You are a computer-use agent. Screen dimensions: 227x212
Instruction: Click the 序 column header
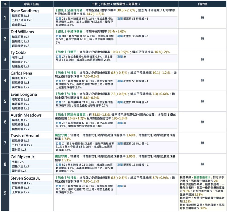5,4
